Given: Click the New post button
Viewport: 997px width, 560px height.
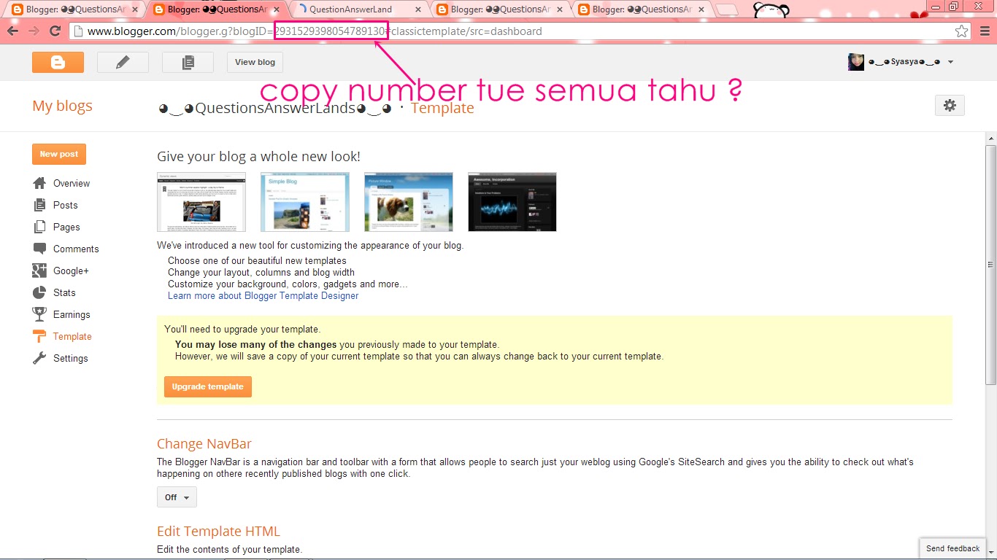Looking at the screenshot, I should click(59, 154).
